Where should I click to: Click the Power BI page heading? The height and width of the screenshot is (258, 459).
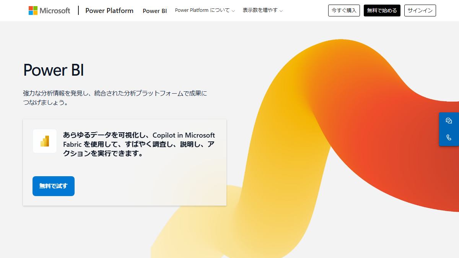[x=54, y=70]
